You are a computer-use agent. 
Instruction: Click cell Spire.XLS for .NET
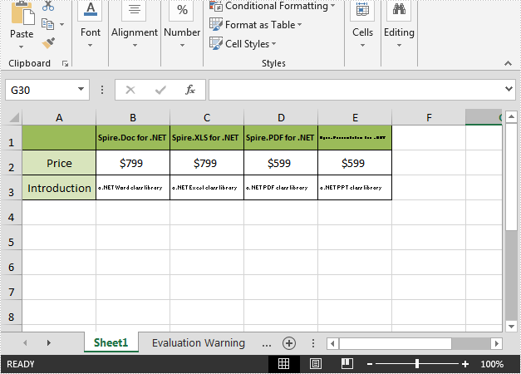207,138
